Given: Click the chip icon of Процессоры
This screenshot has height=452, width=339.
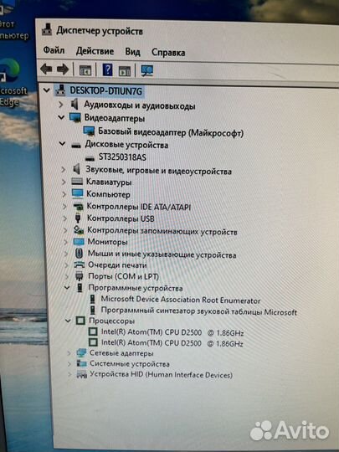Looking at the screenshot, I should pos(80,321).
